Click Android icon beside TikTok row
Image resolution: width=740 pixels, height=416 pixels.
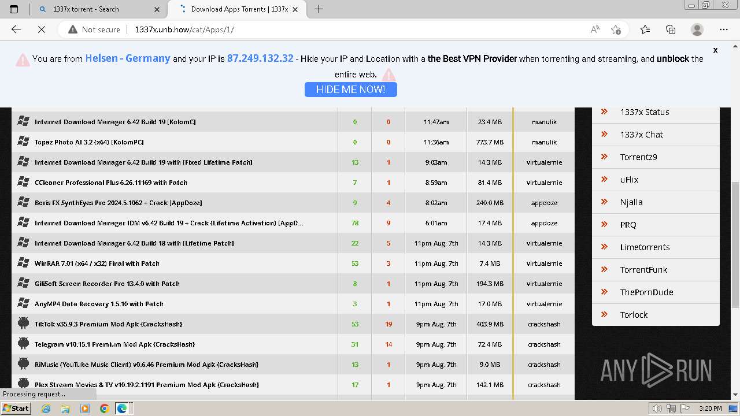(x=23, y=324)
